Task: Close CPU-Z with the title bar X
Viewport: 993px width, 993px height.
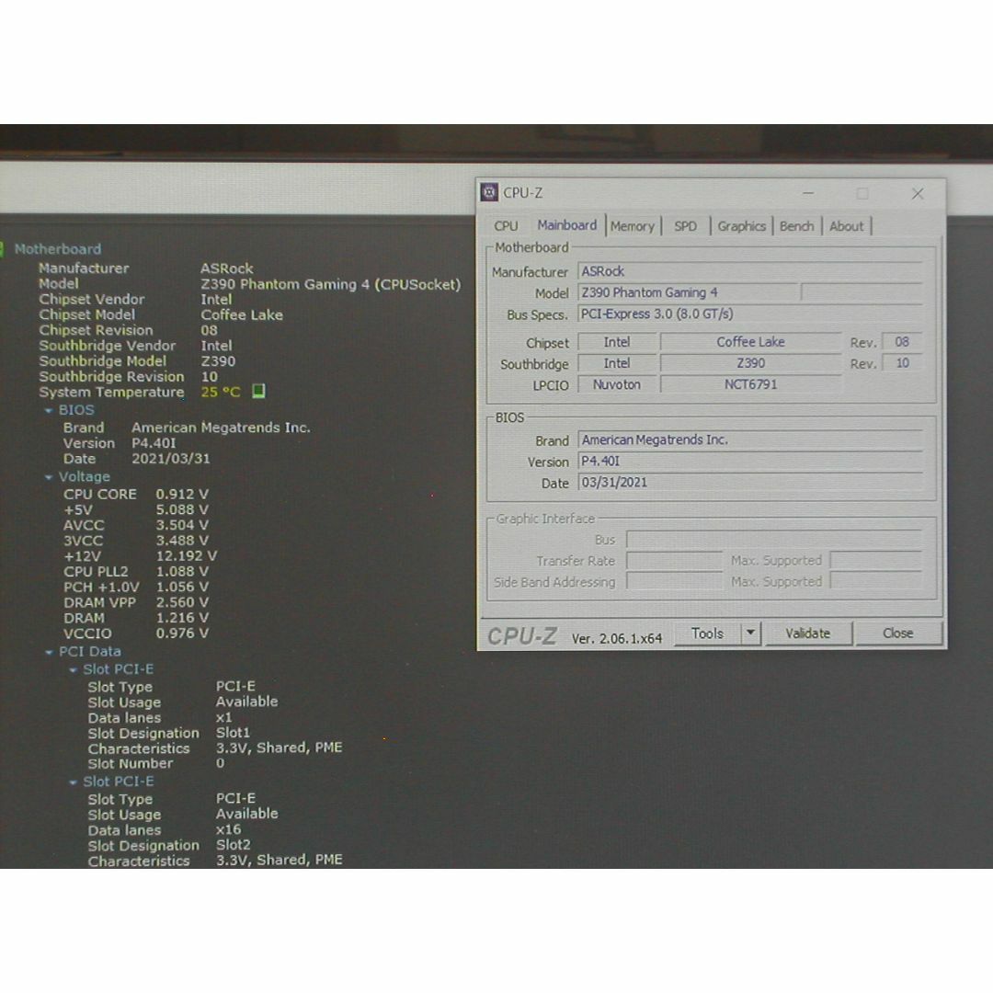Action: (x=918, y=194)
